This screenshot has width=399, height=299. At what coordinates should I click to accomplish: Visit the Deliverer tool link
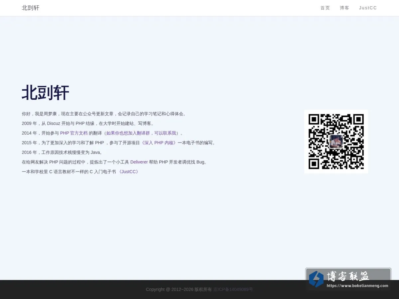click(x=139, y=162)
